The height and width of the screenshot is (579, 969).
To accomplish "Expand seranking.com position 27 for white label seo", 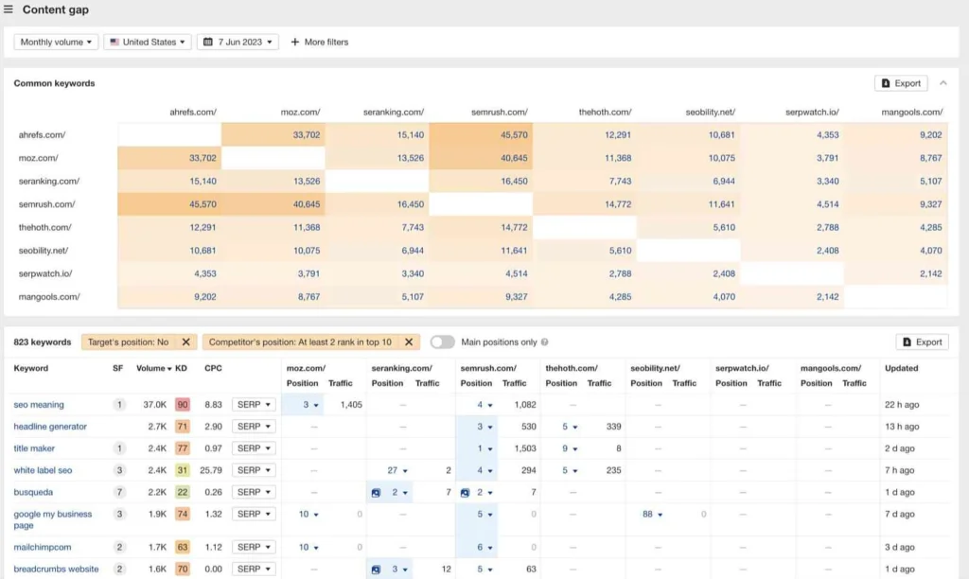I will (x=397, y=470).
